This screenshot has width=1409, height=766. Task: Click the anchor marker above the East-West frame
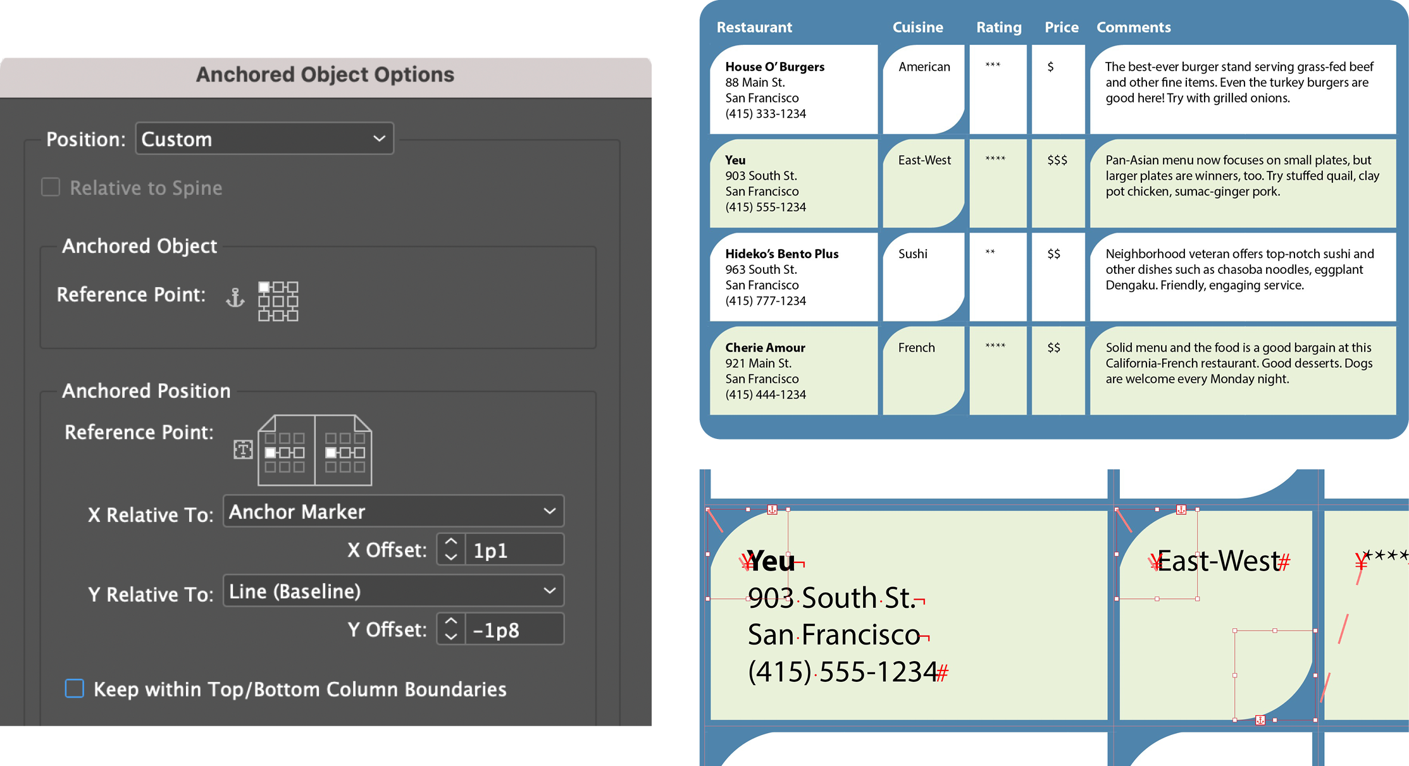pos(1181,509)
